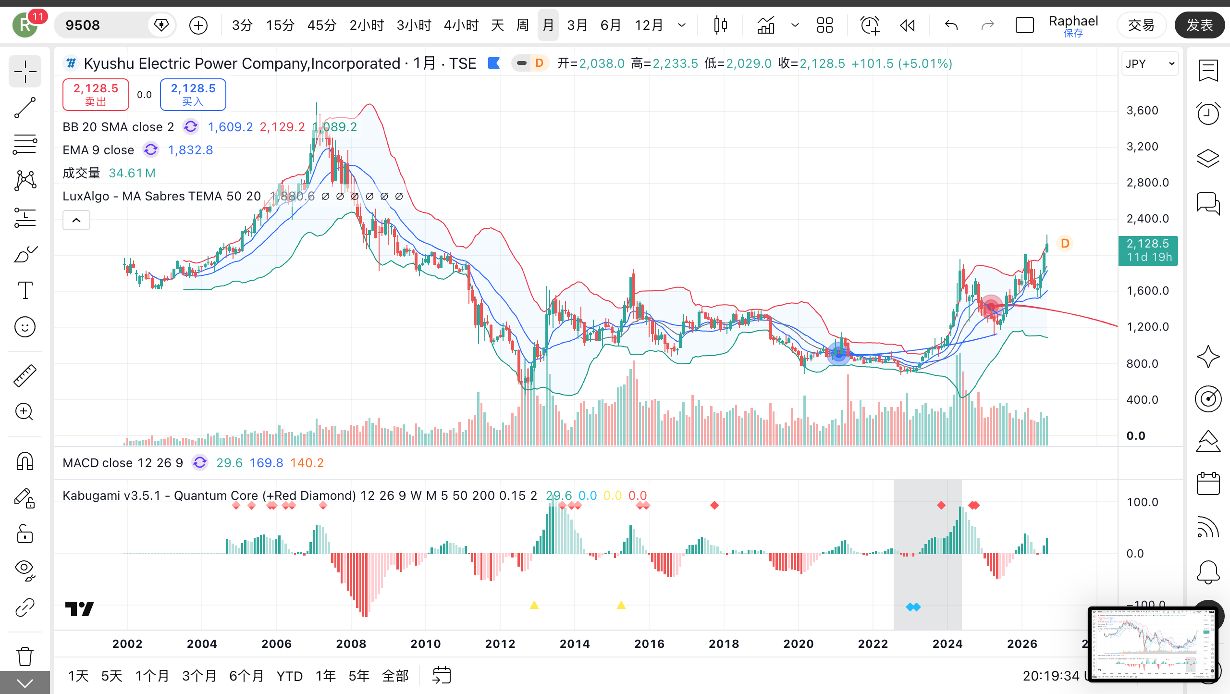Open the layout templates grid

click(x=825, y=25)
